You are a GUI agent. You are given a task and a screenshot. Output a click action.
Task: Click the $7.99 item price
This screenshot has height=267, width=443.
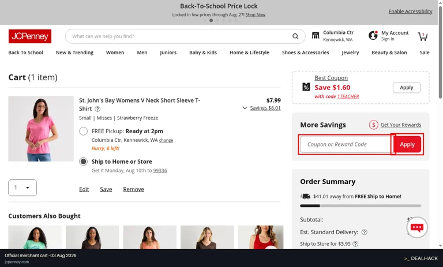point(273,100)
